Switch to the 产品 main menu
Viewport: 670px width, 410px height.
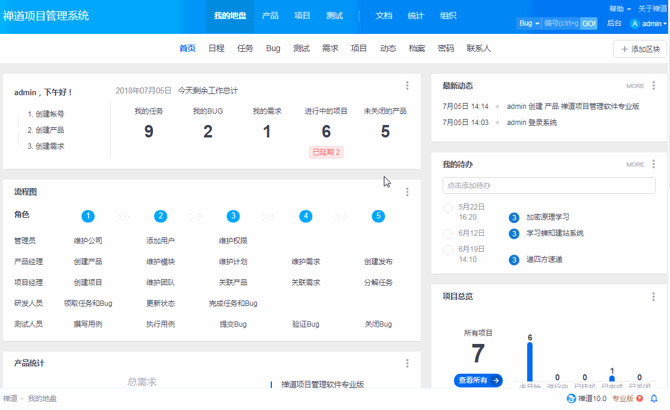click(270, 16)
